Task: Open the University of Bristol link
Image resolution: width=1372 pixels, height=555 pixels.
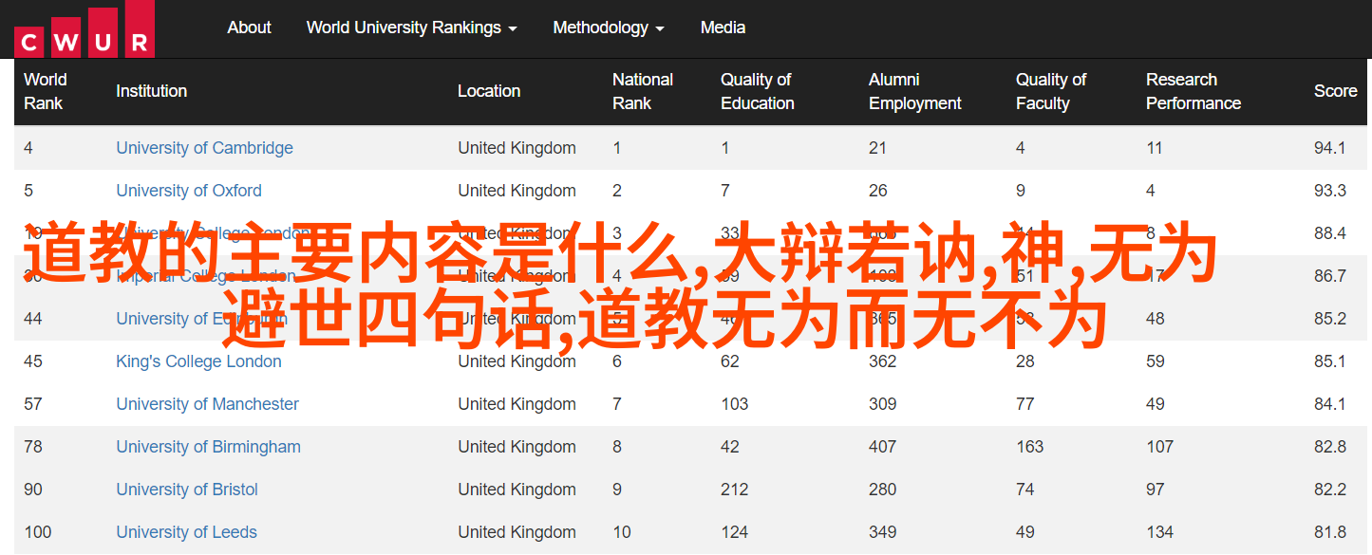Action: point(187,490)
